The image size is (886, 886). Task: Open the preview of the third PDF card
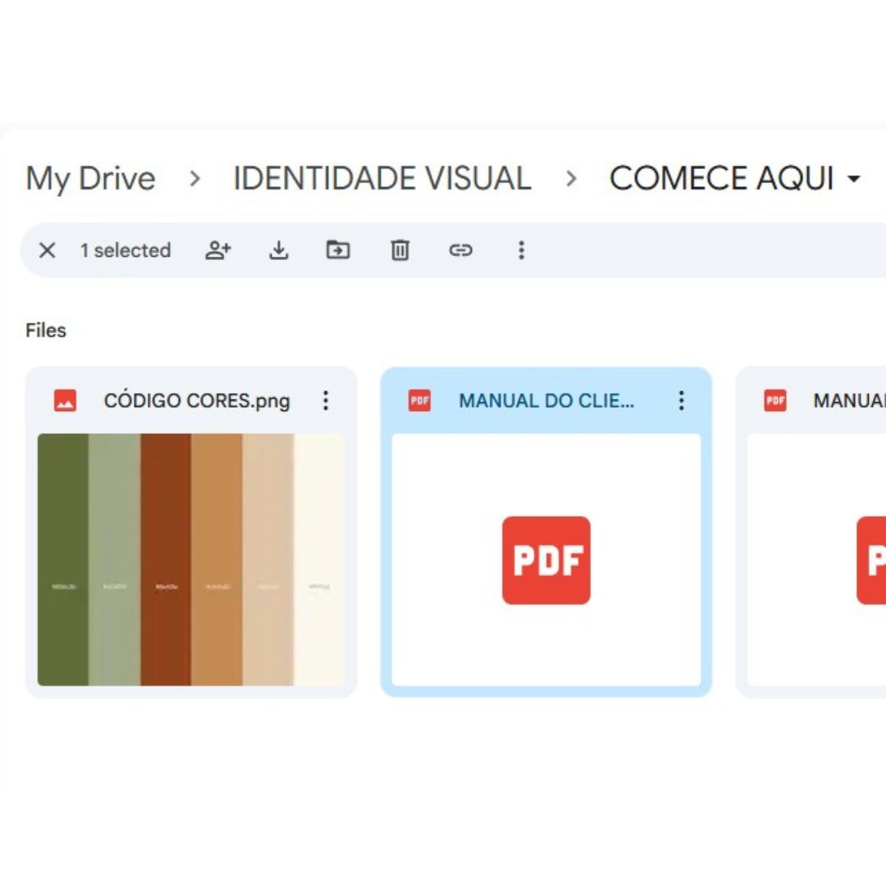pos(816,559)
